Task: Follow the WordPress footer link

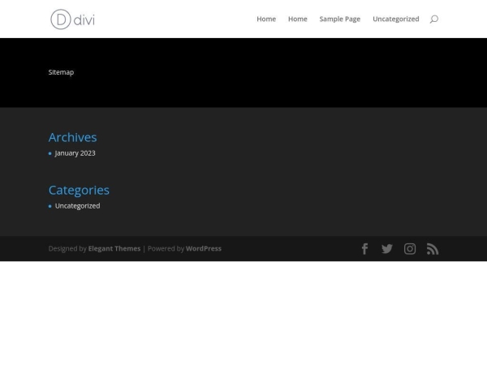Action: (204, 249)
